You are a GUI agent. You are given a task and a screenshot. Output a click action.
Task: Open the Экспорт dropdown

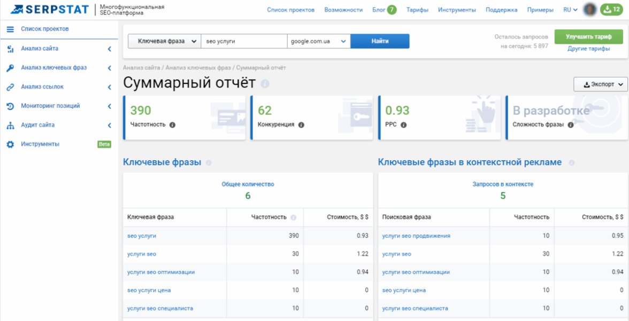coord(600,84)
